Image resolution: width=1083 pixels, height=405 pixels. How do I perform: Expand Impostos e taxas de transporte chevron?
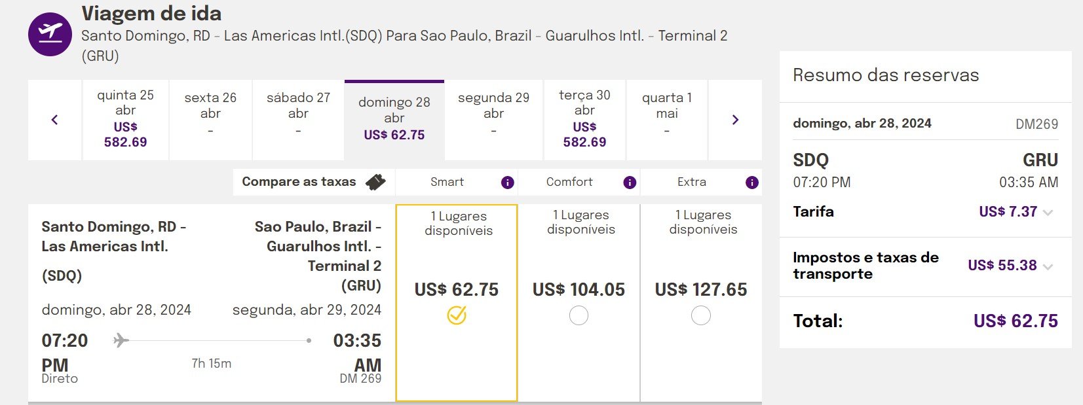coord(1048,267)
